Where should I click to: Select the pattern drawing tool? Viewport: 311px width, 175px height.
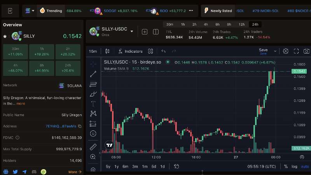click(93, 113)
